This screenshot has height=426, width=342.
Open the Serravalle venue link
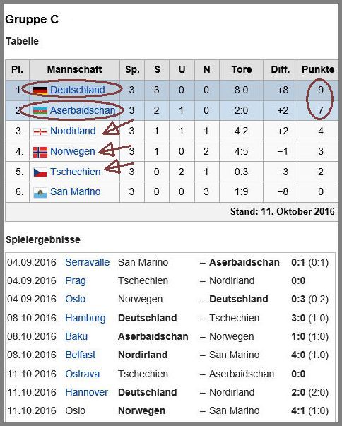(87, 262)
